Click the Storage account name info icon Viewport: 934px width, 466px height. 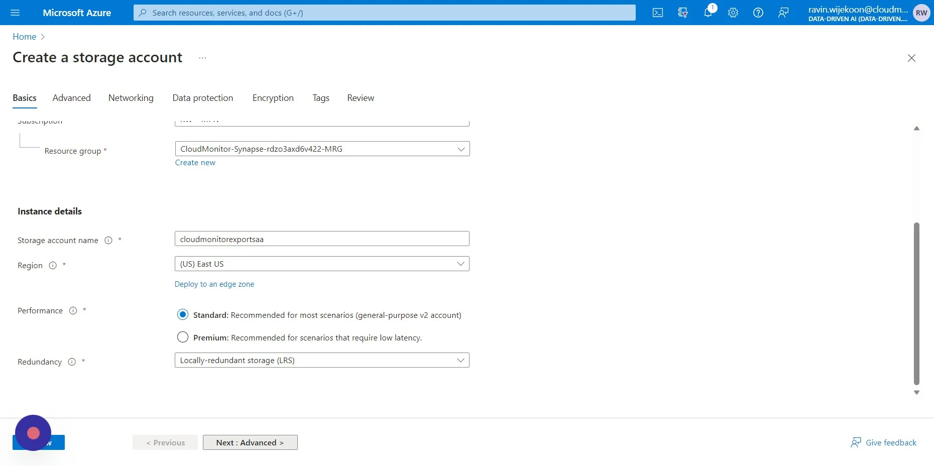pos(108,240)
